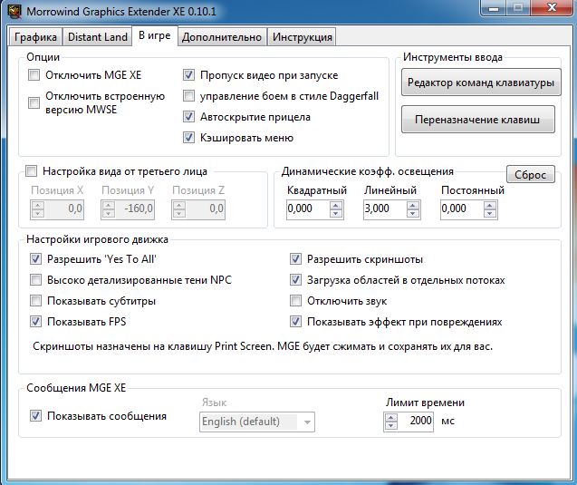Screen dimensions: 577x485
Task: Click the Позиция Y value field
Action: pyautogui.click(x=134, y=210)
